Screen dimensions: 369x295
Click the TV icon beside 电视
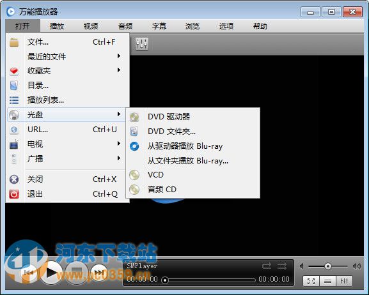tap(14, 144)
